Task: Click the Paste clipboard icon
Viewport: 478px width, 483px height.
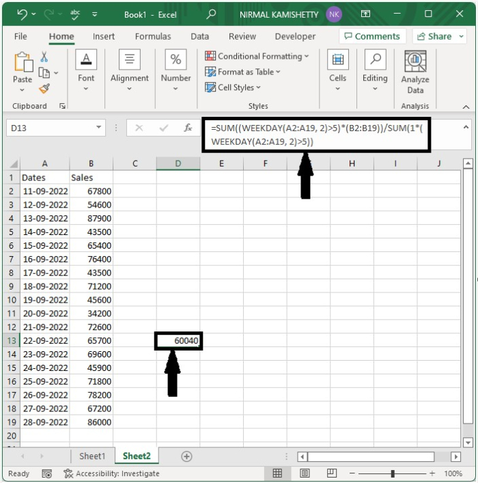Action: click(23, 61)
